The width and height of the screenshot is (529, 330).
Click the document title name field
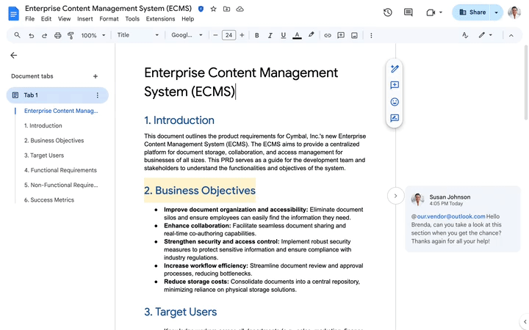tap(108, 8)
